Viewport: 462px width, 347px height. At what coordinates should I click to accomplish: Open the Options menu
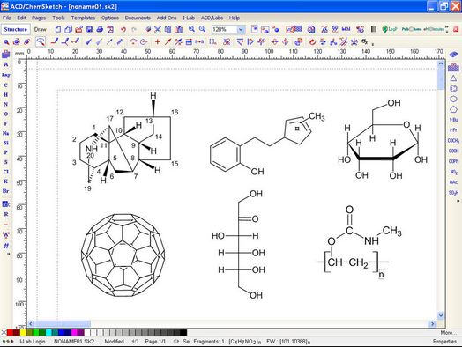pos(110,18)
